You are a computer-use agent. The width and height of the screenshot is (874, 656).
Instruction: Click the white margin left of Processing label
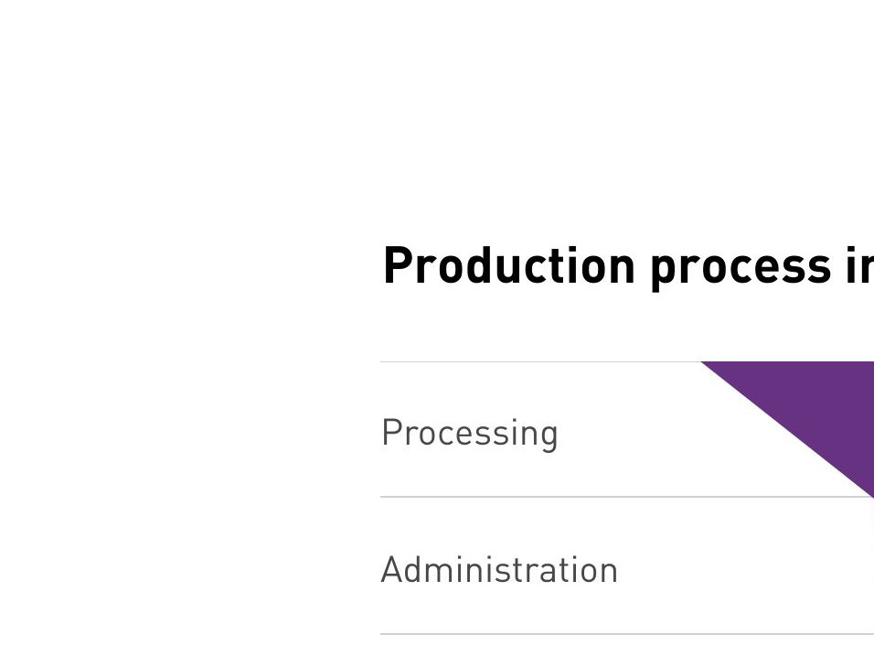click(x=189, y=433)
